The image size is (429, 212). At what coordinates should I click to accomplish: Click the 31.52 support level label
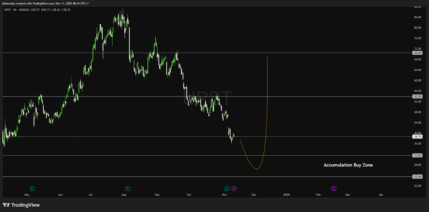coord(417,155)
